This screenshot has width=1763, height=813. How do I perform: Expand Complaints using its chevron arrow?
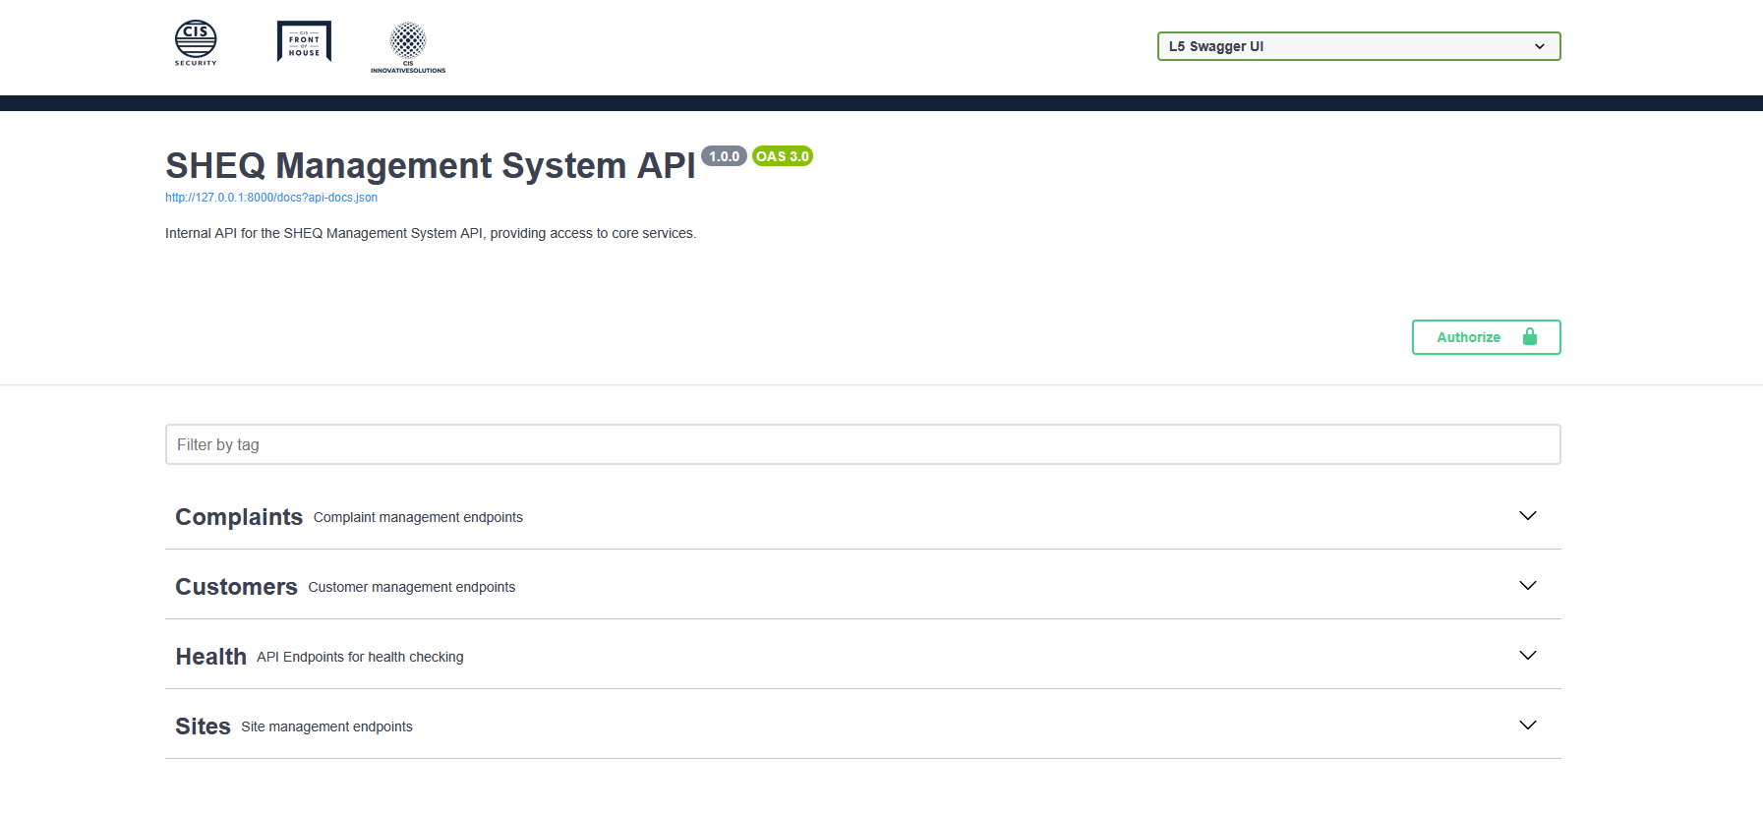pos(1527,516)
